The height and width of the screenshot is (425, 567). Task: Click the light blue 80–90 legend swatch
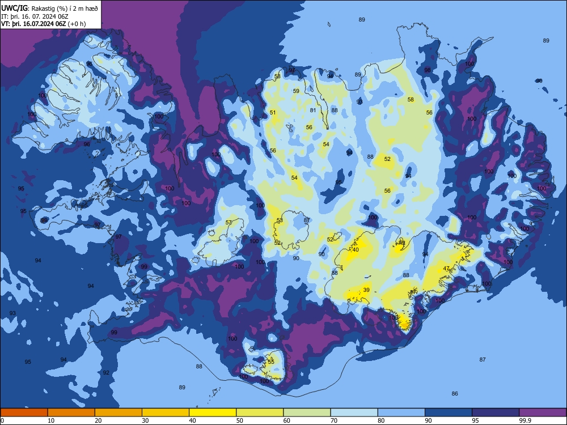401,413
